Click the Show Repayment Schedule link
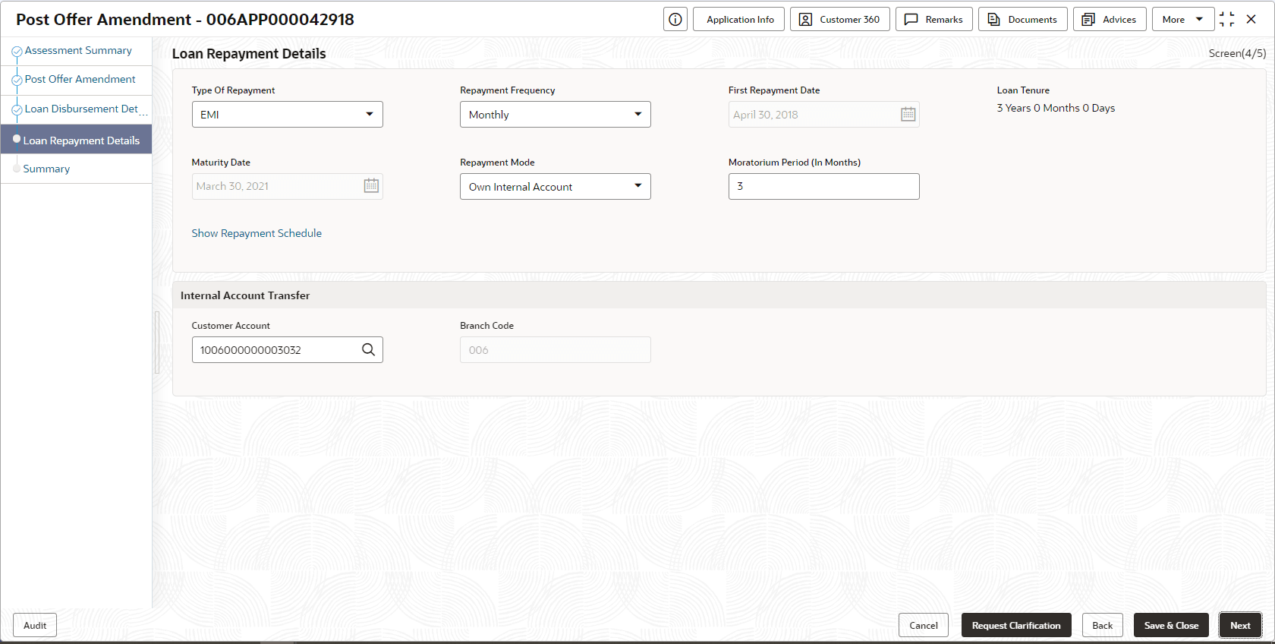 (x=257, y=233)
